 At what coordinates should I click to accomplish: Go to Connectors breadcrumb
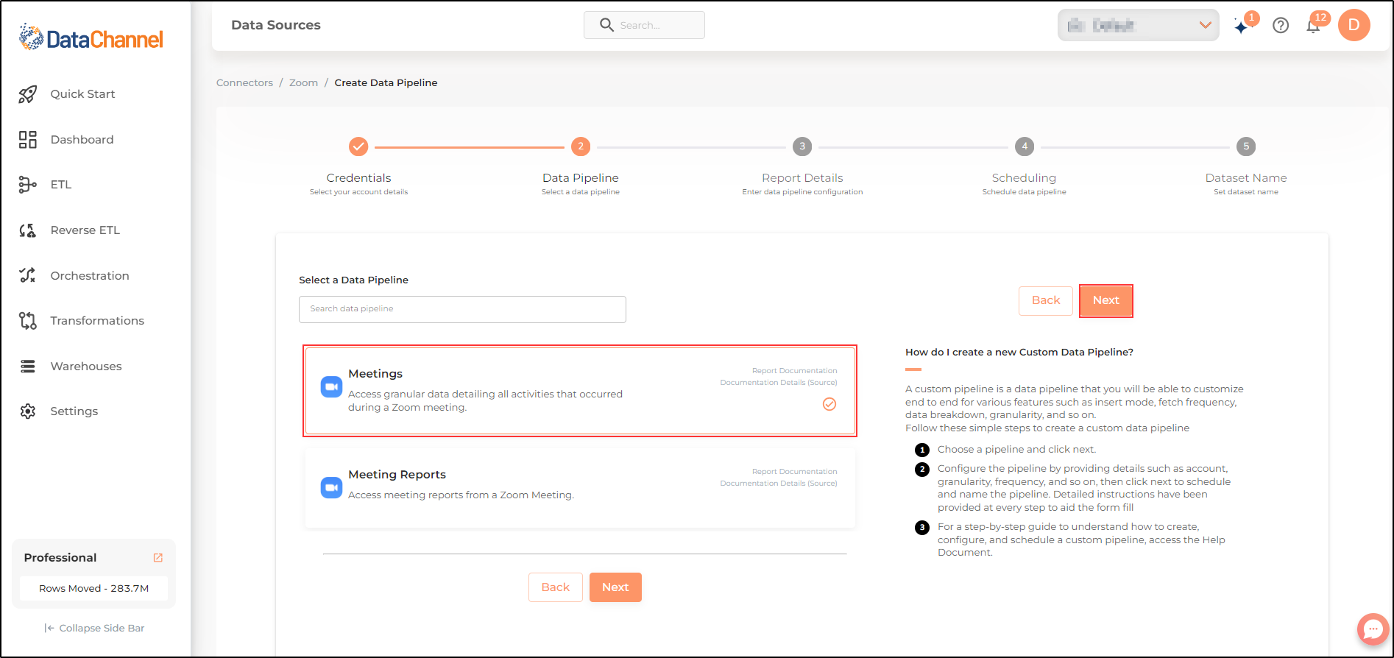tap(244, 82)
